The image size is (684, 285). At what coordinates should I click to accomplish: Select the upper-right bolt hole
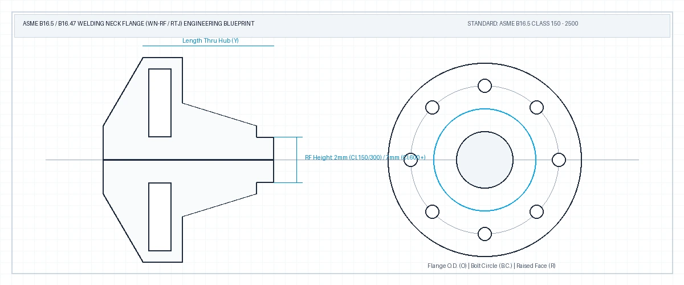coord(537,107)
